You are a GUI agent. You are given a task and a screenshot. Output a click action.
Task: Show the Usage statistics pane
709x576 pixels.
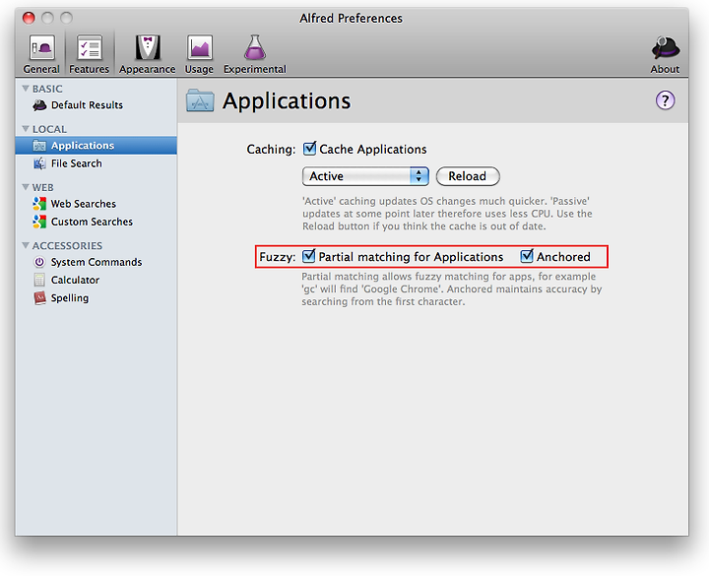[x=199, y=54]
